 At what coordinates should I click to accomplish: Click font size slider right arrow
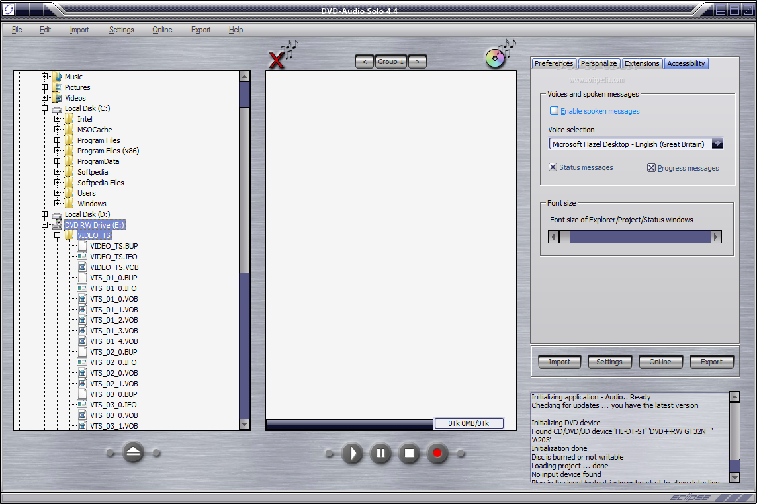[716, 237]
